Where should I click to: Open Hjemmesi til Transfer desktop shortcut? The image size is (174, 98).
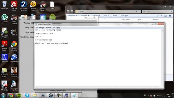[x=14, y=86]
